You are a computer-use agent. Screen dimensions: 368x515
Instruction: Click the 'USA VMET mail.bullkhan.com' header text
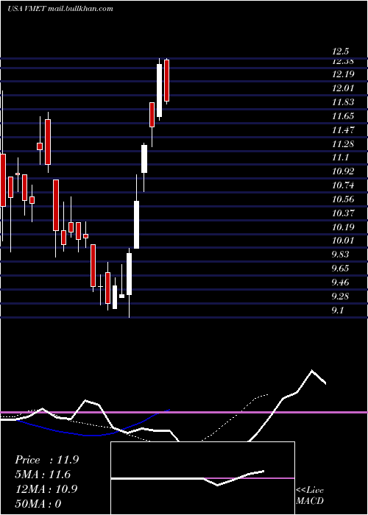(x=60, y=9)
